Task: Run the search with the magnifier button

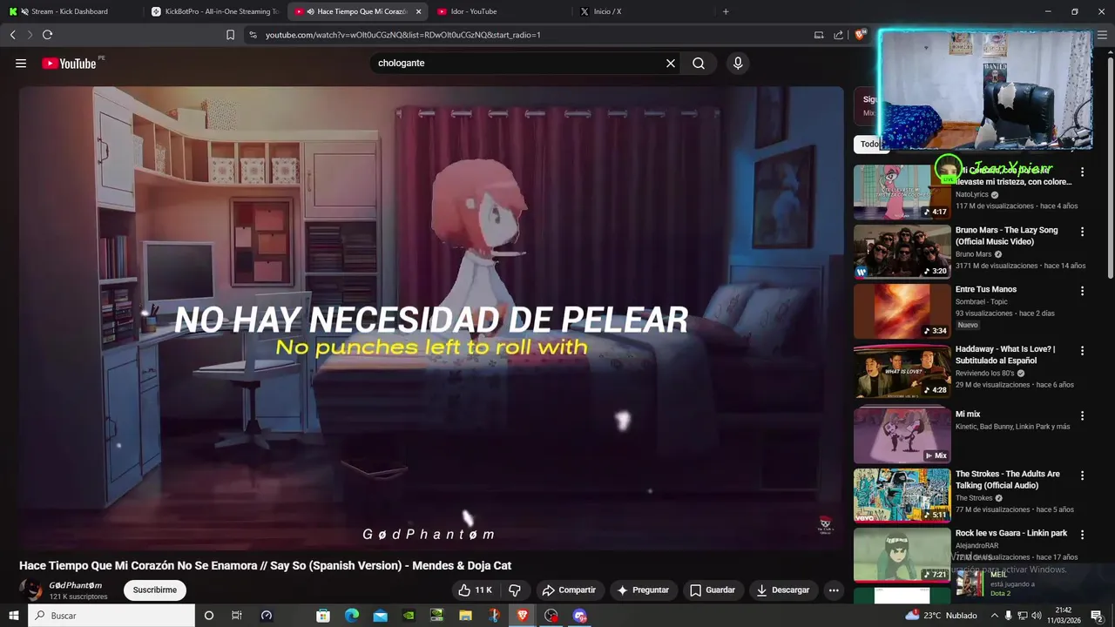Action: pyautogui.click(x=699, y=63)
